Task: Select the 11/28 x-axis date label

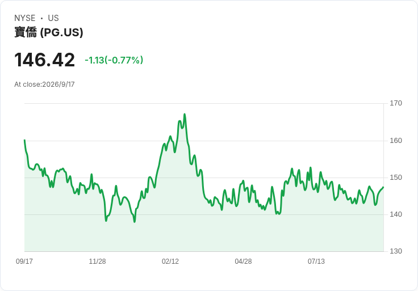Action: pyautogui.click(x=97, y=262)
